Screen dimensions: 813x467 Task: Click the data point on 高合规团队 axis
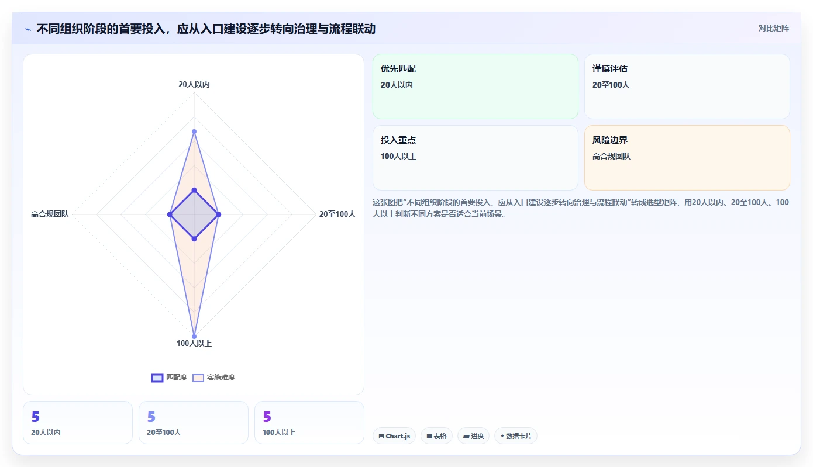[170, 215]
